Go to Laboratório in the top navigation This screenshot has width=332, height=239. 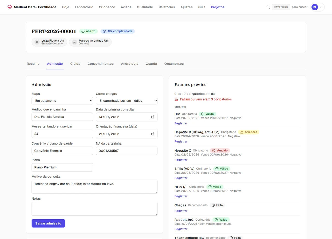tap(84, 7)
